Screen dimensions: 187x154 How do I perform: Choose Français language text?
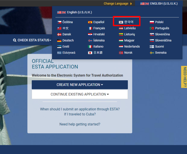[99, 28]
